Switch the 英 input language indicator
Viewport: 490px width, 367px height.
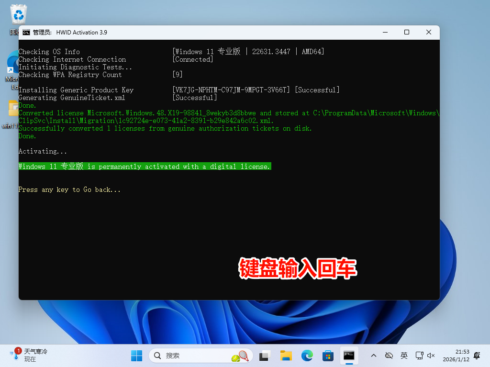pyautogui.click(x=404, y=356)
